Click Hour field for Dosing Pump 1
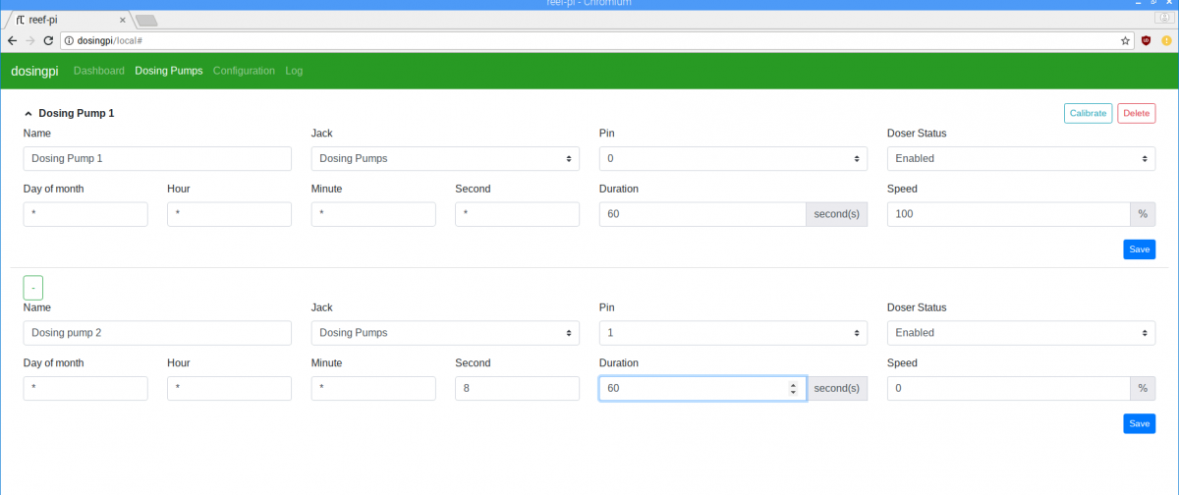The image size is (1179, 495). (x=229, y=214)
